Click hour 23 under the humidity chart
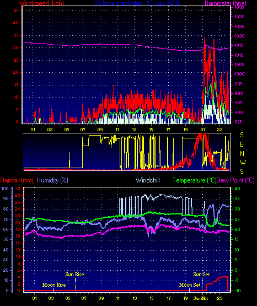This screenshot has width=257, height=306. [x=219, y=298]
